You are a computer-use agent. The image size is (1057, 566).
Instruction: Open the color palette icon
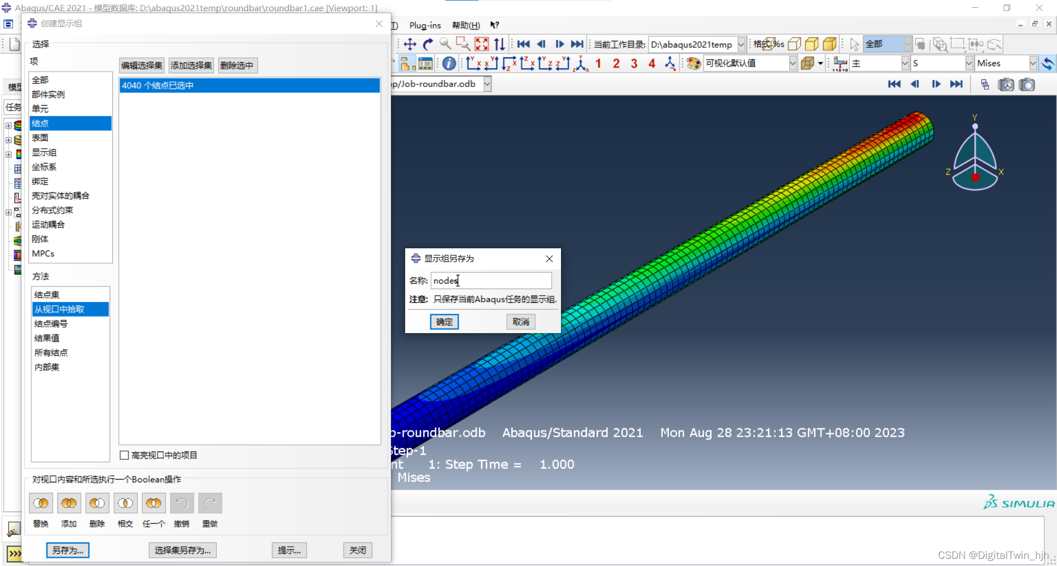pyautogui.click(x=694, y=63)
